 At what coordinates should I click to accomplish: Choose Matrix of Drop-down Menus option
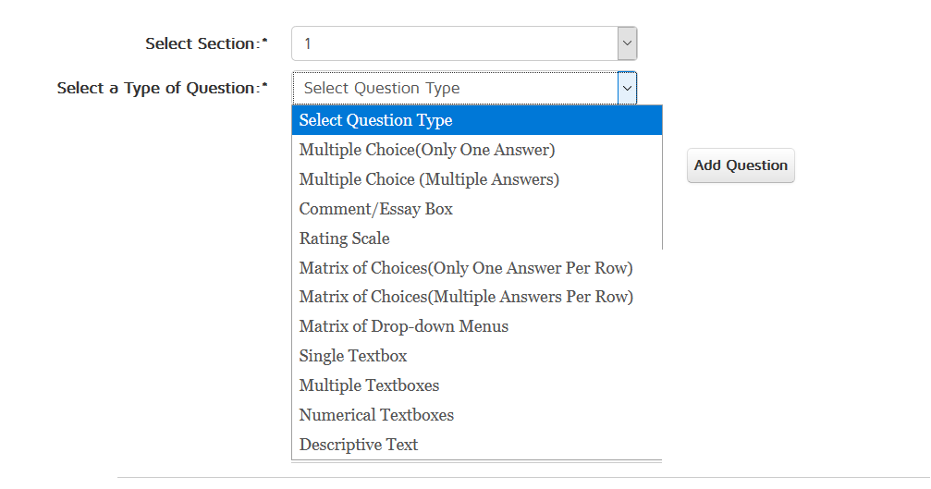coord(404,326)
